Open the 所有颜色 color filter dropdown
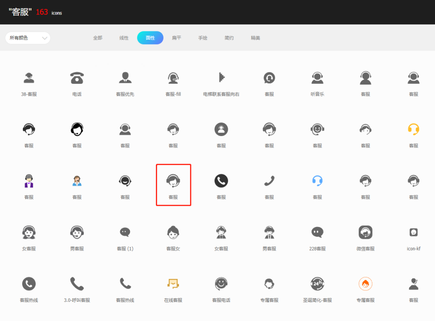This screenshot has height=321, width=435. click(x=28, y=38)
